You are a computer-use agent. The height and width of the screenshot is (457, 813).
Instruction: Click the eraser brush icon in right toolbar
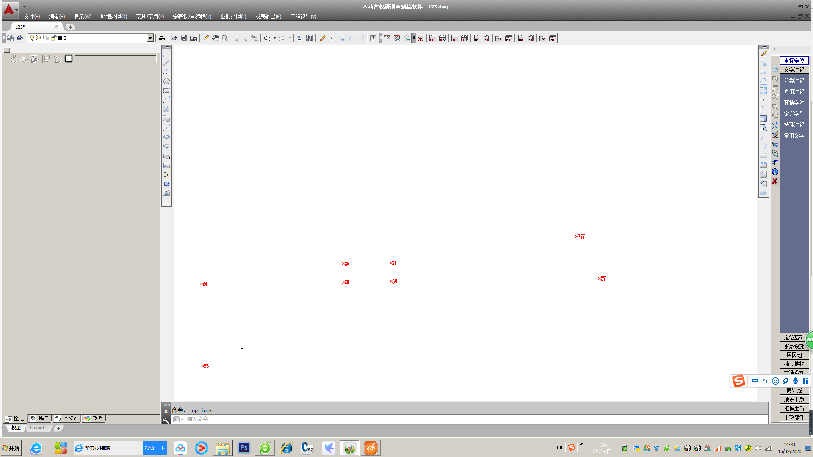point(764,54)
